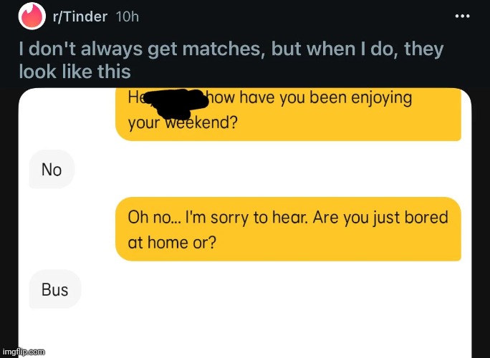Click 'look like this' in the title
This screenshot has height=358, width=490.
pyautogui.click(x=75, y=71)
